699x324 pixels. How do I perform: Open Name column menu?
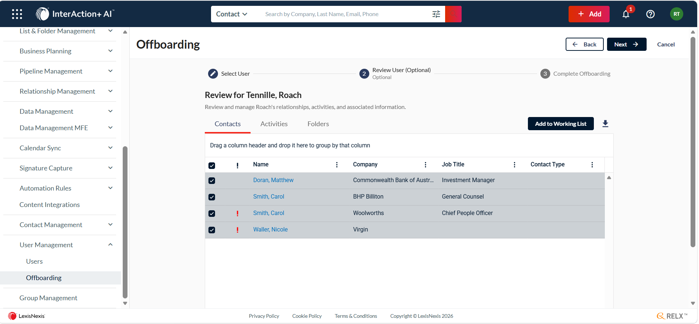[337, 165]
